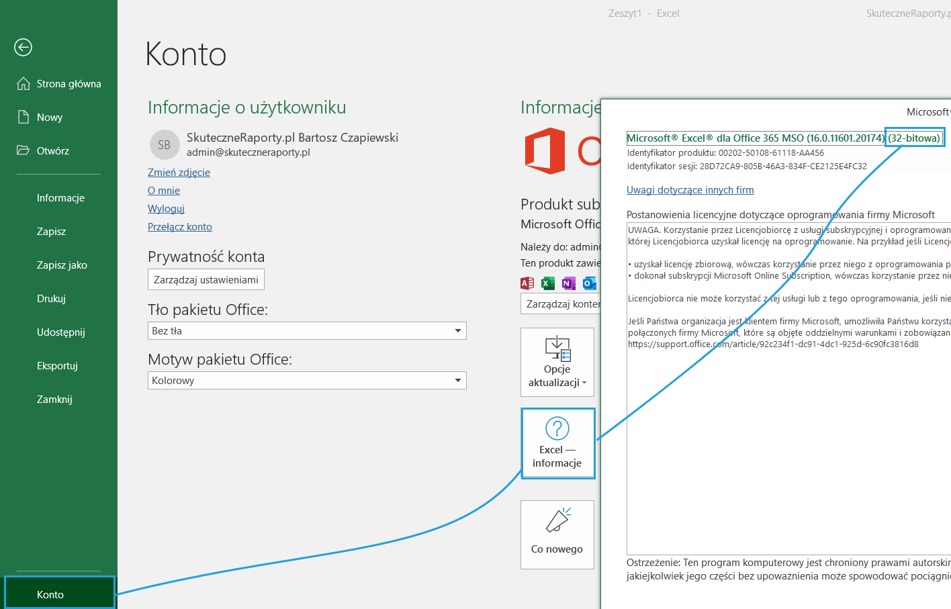Select Konto in the sidebar
Viewport: 951px width, 609px height.
[50, 594]
